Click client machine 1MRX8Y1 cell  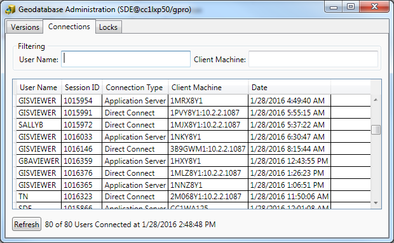(208, 100)
